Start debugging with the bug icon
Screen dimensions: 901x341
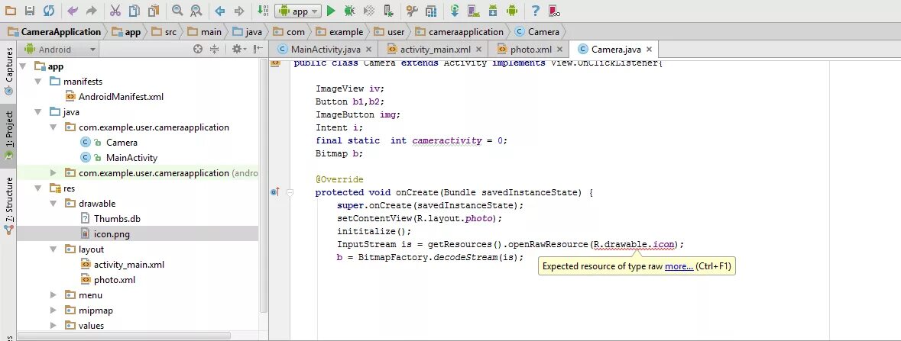349,11
